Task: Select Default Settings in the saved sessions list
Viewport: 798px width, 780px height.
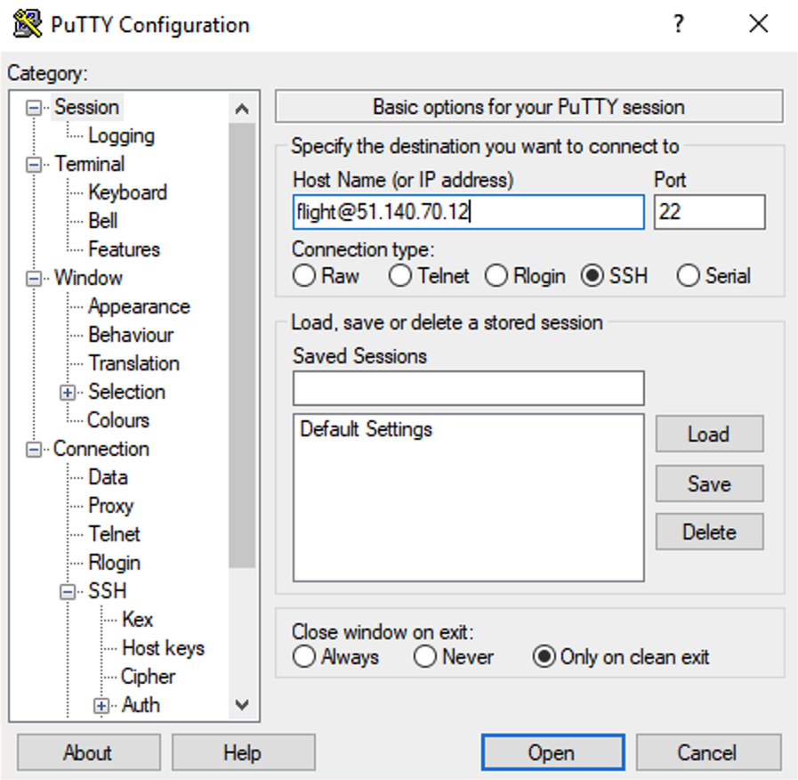Action: (x=366, y=429)
